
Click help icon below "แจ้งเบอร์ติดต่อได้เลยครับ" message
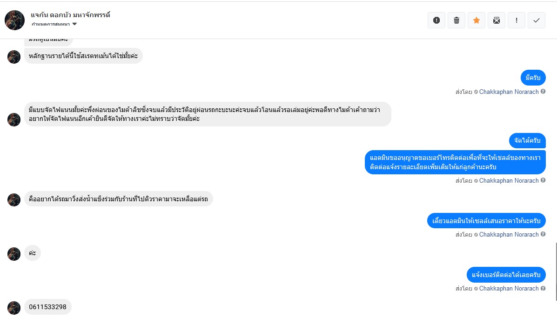point(543,288)
